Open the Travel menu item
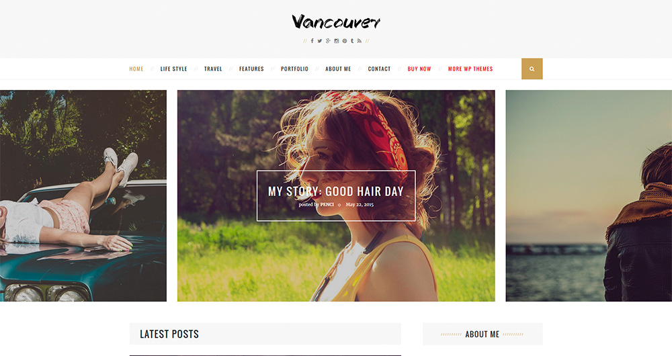Screen dimensions: 672x356 (213, 69)
